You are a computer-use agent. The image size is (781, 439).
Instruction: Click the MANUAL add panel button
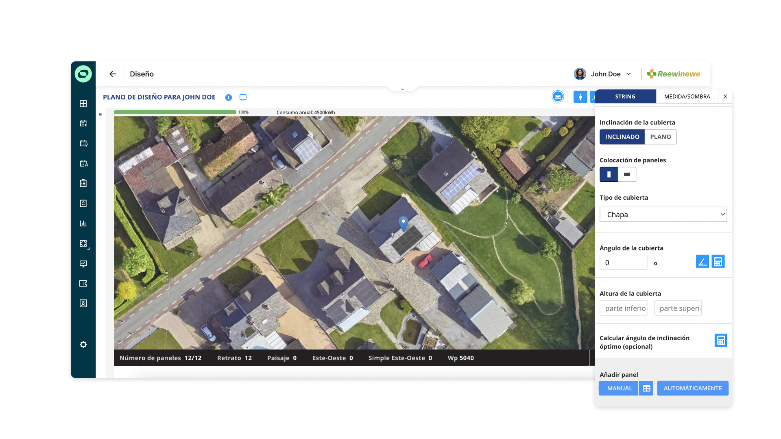pyautogui.click(x=619, y=389)
